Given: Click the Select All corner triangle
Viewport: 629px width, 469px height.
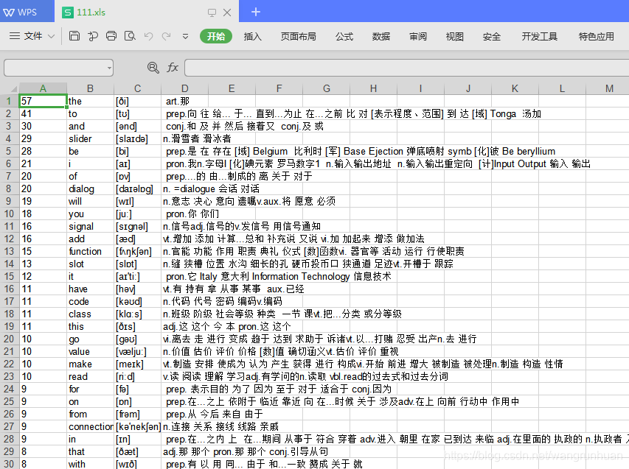Looking at the screenshot, I should 10,88.
